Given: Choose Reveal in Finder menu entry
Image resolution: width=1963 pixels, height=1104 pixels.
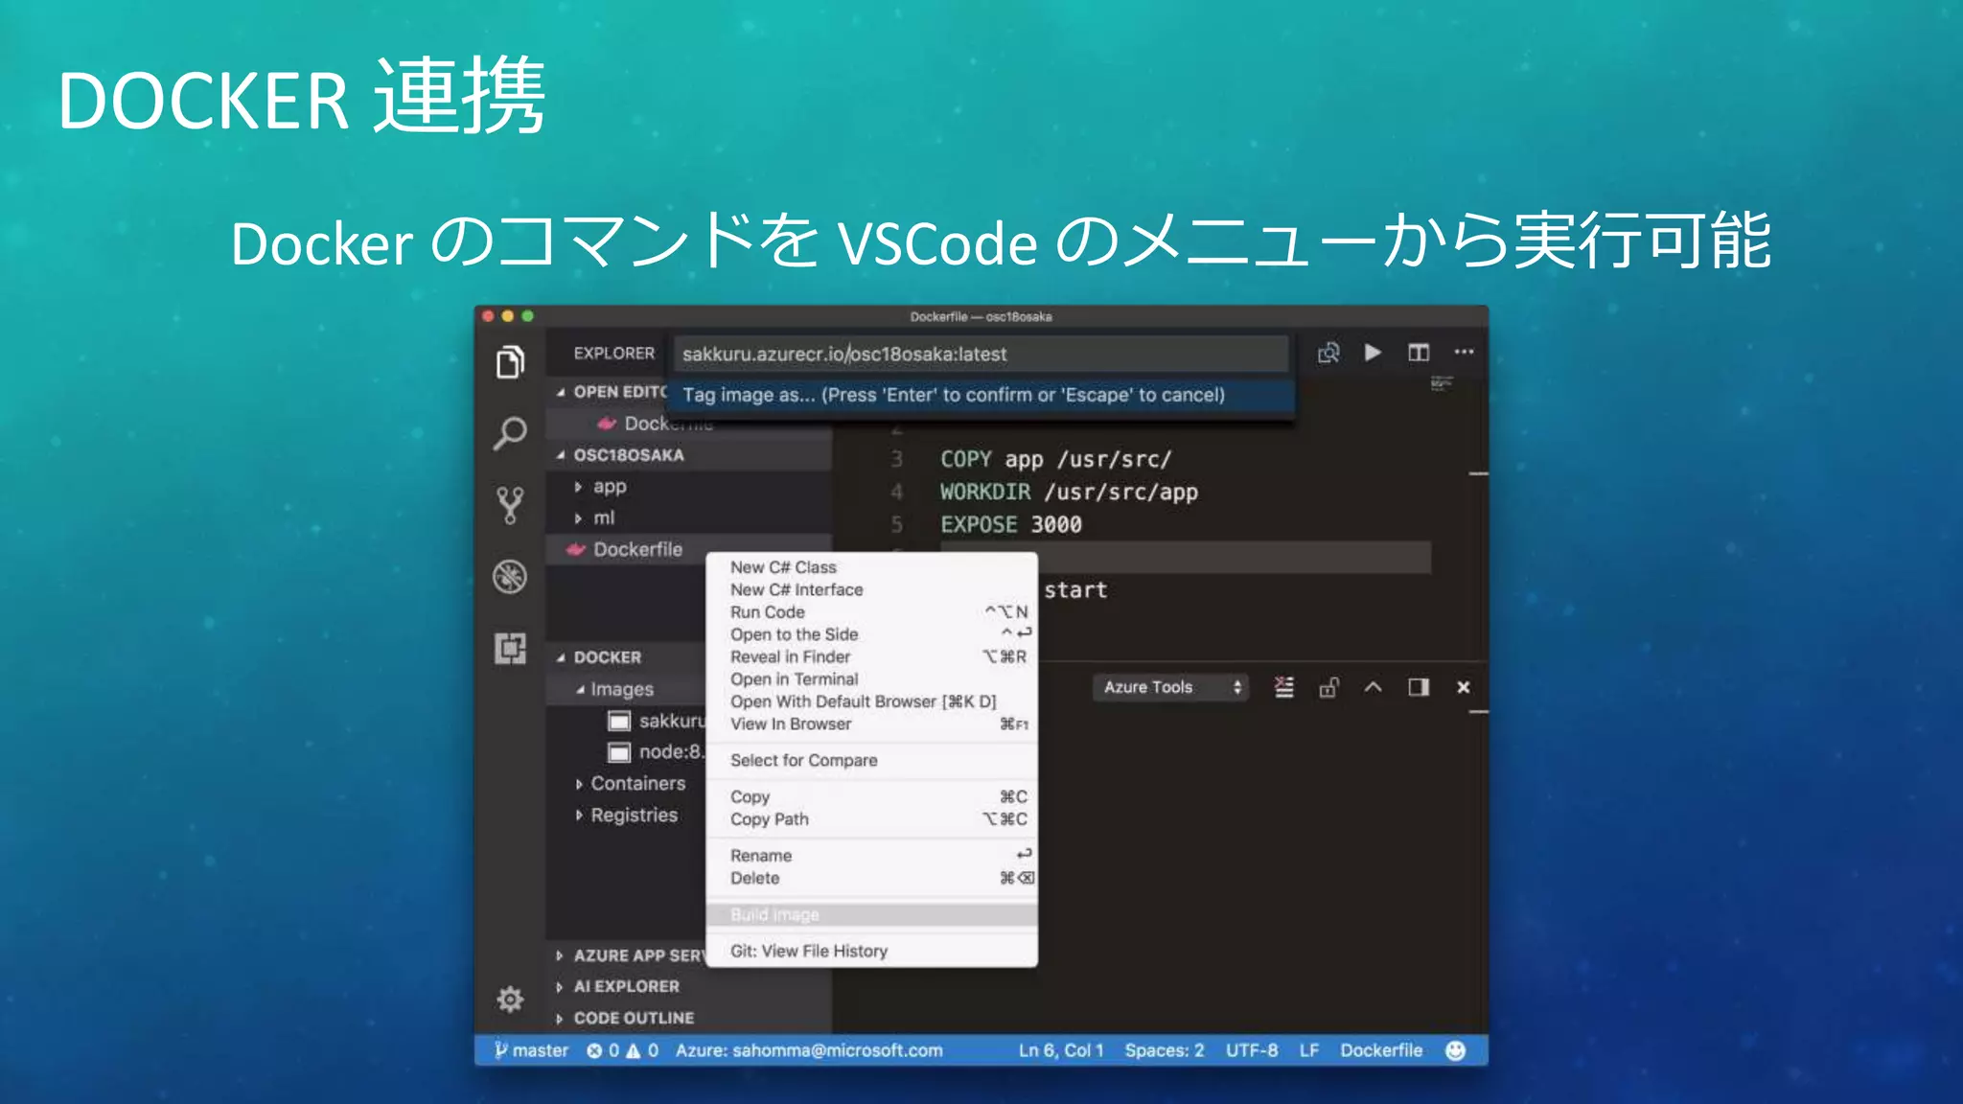Looking at the screenshot, I should [x=871, y=656].
